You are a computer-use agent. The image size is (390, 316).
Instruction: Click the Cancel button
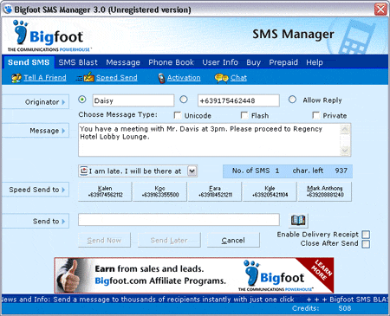[x=233, y=240]
